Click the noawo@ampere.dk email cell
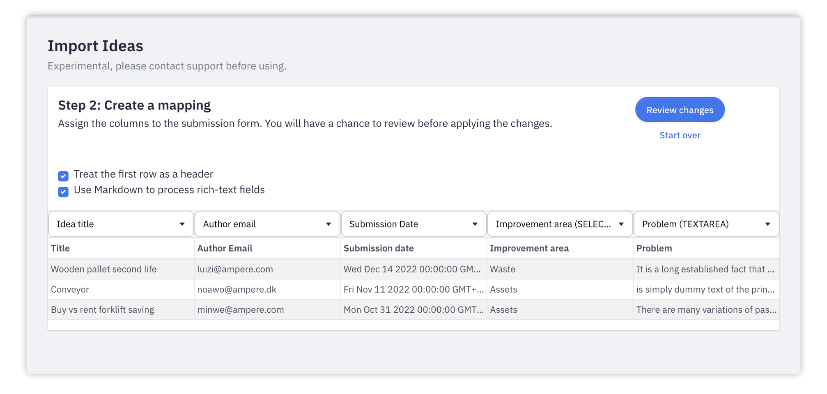 pos(237,289)
